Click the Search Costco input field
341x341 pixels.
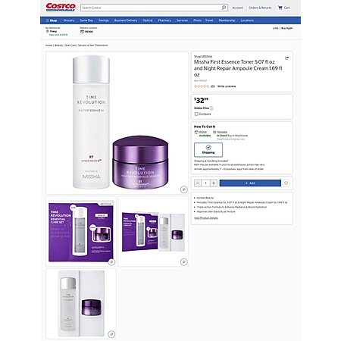[x=151, y=8]
